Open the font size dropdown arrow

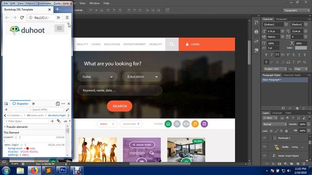[x=282, y=31]
